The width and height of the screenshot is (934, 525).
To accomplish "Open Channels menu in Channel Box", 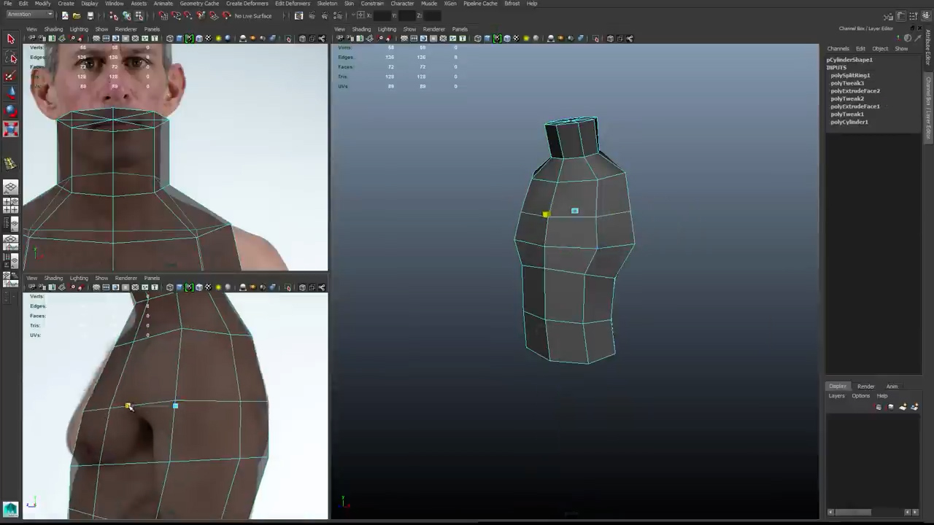I will pos(838,49).
